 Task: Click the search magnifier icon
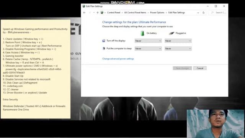point(212,13)
